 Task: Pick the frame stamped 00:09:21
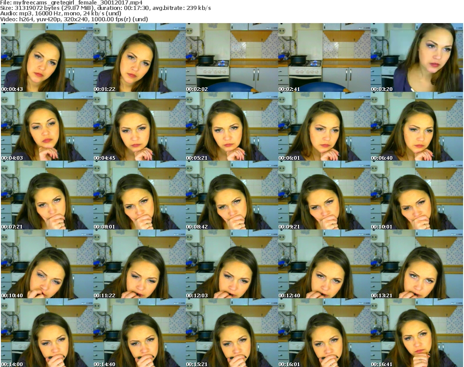(x=324, y=195)
